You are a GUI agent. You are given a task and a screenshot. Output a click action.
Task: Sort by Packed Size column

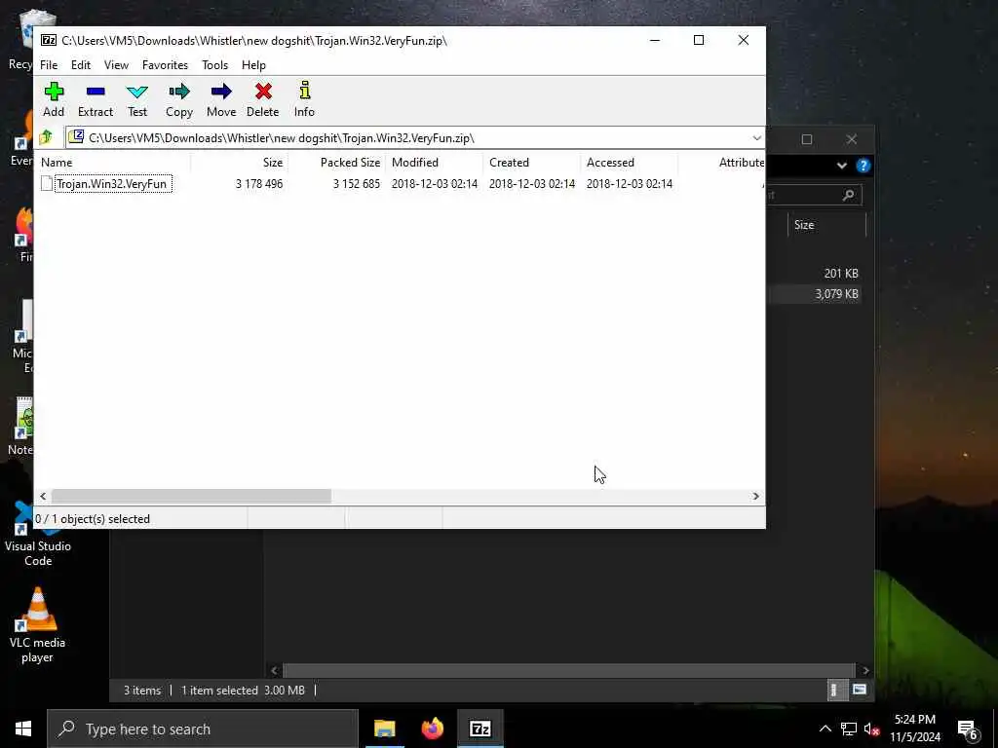pos(336,163)
